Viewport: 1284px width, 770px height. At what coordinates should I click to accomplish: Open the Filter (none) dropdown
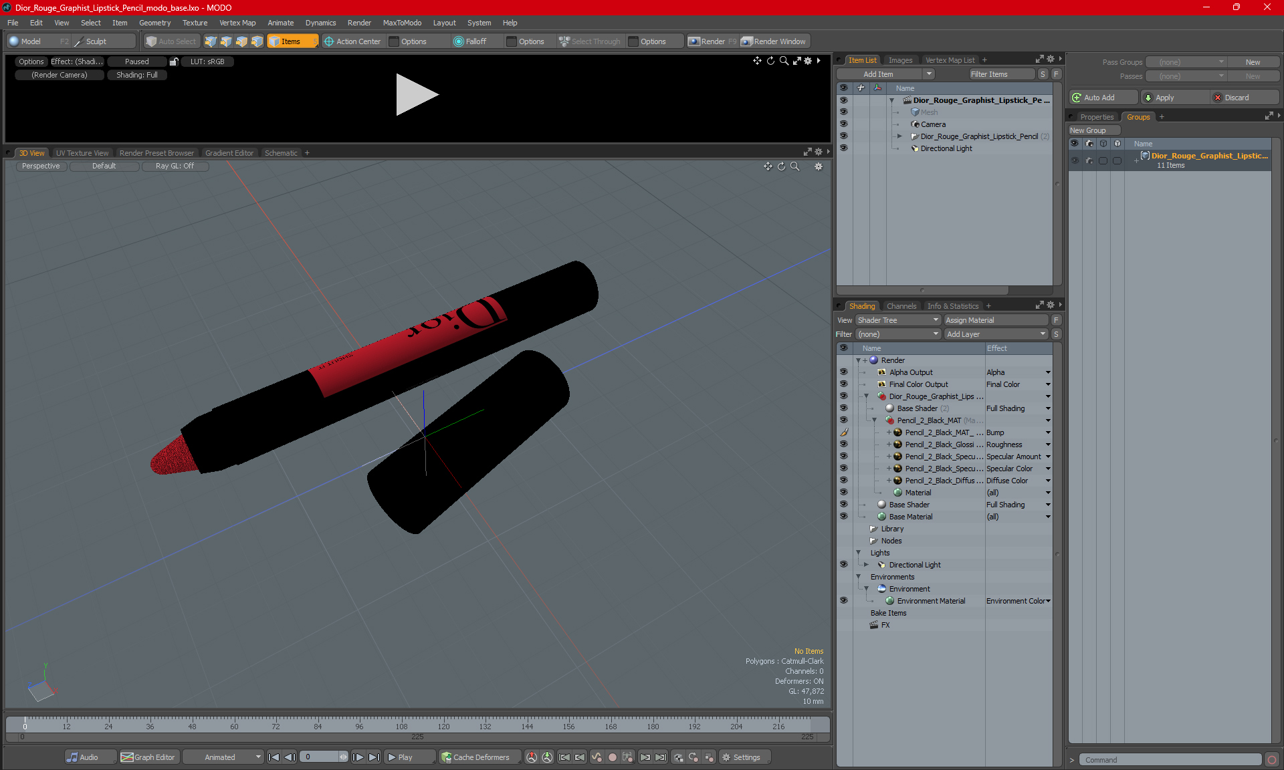click(898, 334)
